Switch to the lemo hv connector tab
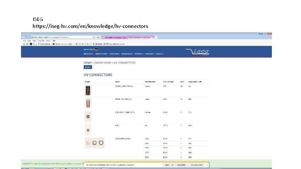This screenshot has width=301, height=169. tap(115, 38)
